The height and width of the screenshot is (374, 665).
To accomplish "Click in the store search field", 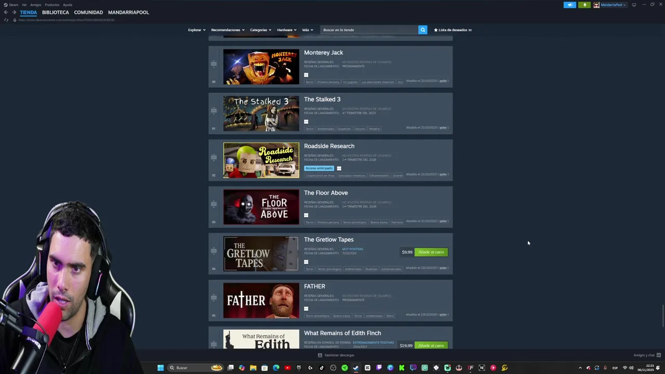I will [x=369, y=30].
